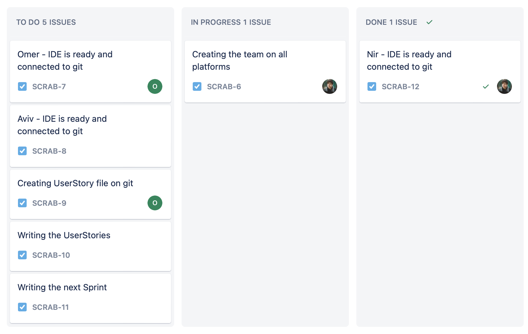Click assignee photo on SCRAB-12 card
Viewport: 528px width, 334px height.
coord(504,86)
